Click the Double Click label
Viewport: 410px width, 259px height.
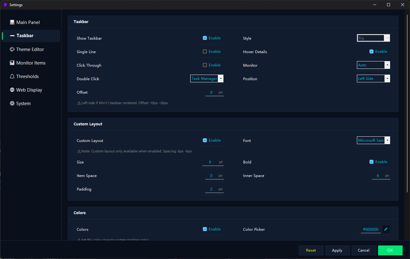88,79
